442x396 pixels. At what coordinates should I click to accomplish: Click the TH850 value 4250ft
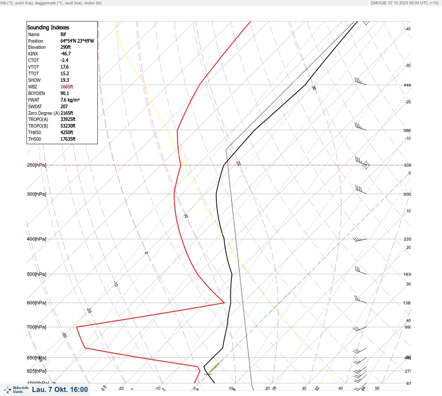pos(67,132)
